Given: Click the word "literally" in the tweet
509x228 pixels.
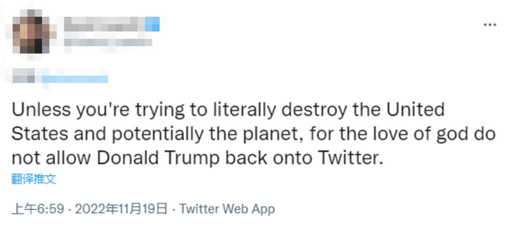Looking at the screenshot, I should click(244, 110).
